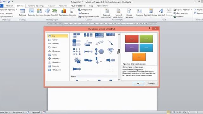Switch to the Ссылки tab
The height and width of the screenshot is (114, 203).
[x=51, y=6]
